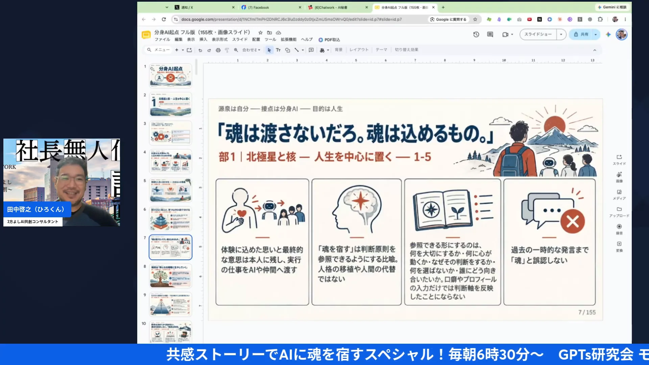Click the print icon in toolbar
Viewport: 649px width, 365px height.
218,50
